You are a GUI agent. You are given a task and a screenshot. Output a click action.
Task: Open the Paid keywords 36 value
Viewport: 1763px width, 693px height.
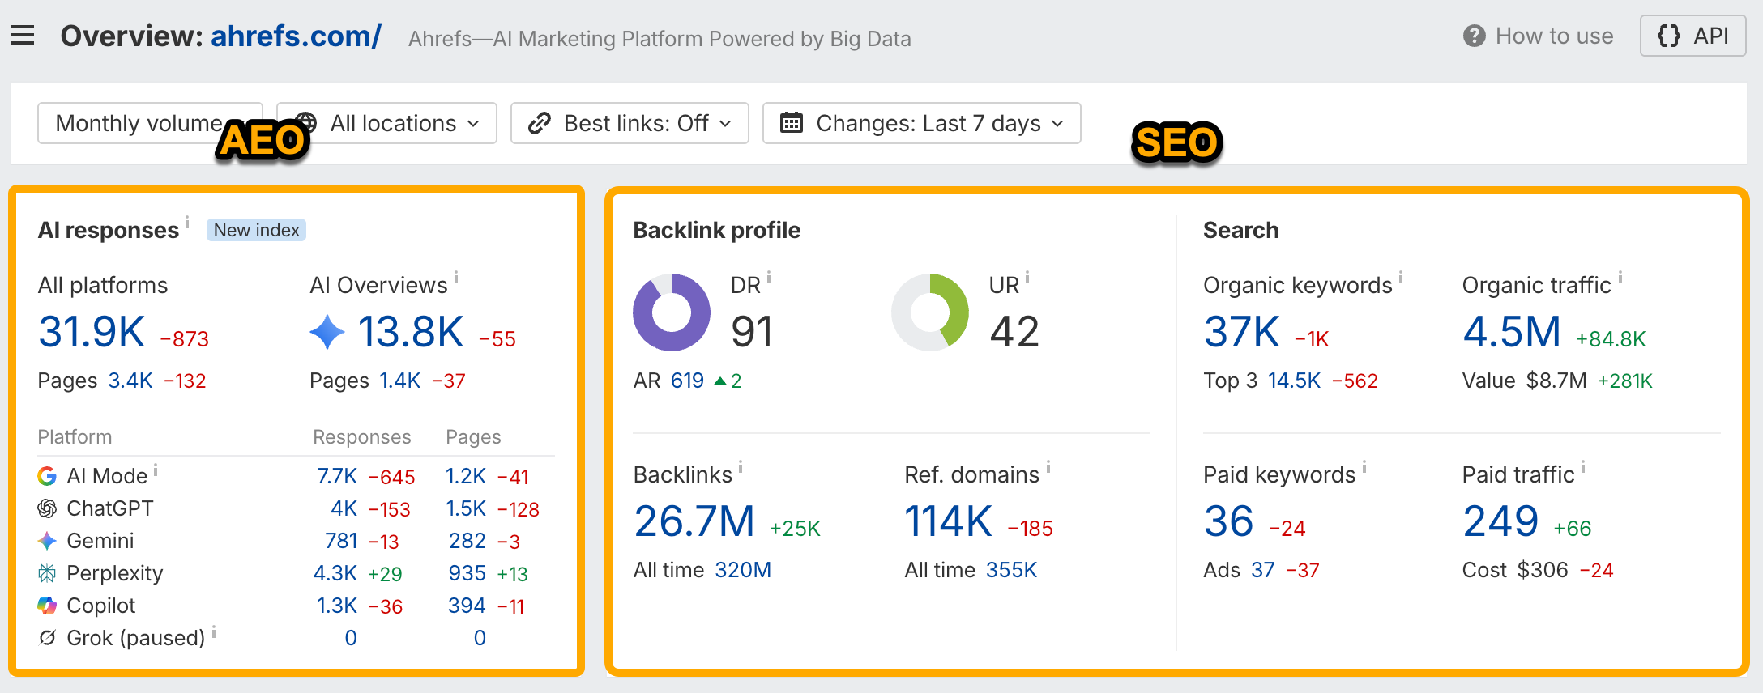coord(1229,521)
